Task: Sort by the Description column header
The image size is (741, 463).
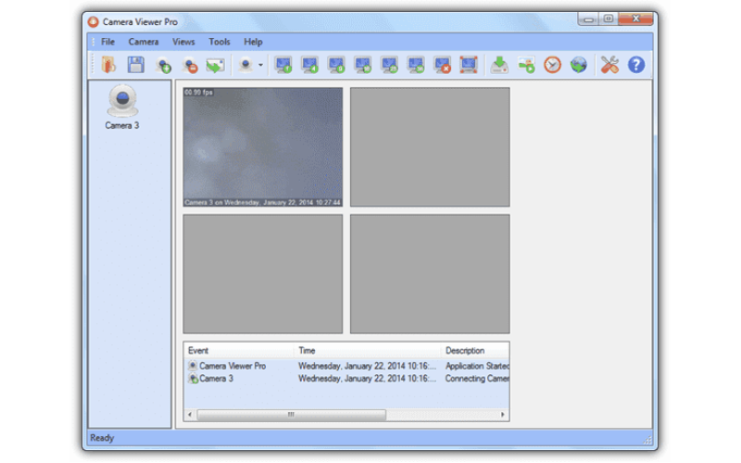Action: (475, 351)
